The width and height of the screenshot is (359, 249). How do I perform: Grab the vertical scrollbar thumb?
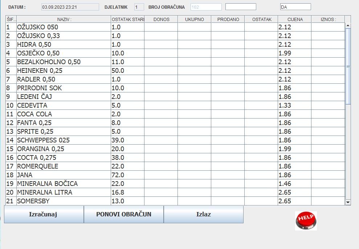pos(348,66)
